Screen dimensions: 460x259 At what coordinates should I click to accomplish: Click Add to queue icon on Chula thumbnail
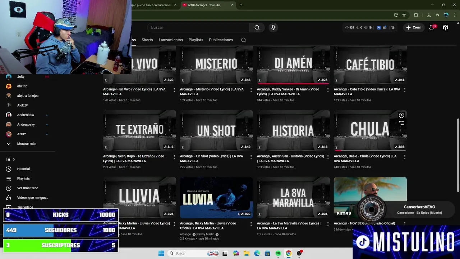pyautogui.click(x=401, y=123)
